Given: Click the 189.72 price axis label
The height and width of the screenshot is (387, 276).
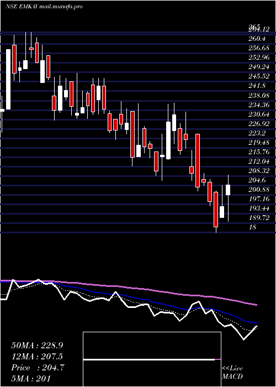Looking at the screenshot, I should coord(259,218).
